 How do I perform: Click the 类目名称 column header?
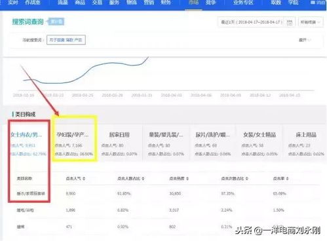pos(24,179)
